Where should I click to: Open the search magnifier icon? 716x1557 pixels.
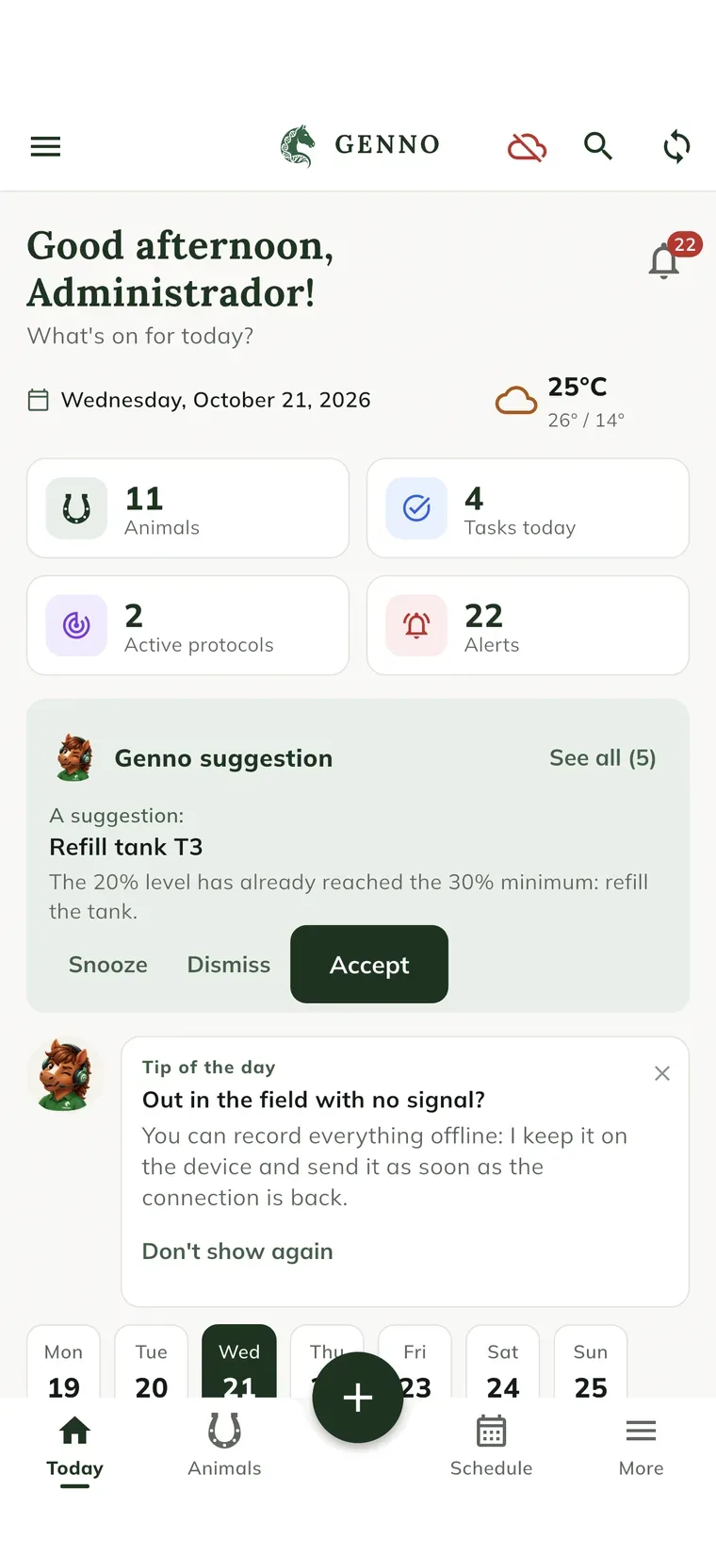(x=598, y=146)
